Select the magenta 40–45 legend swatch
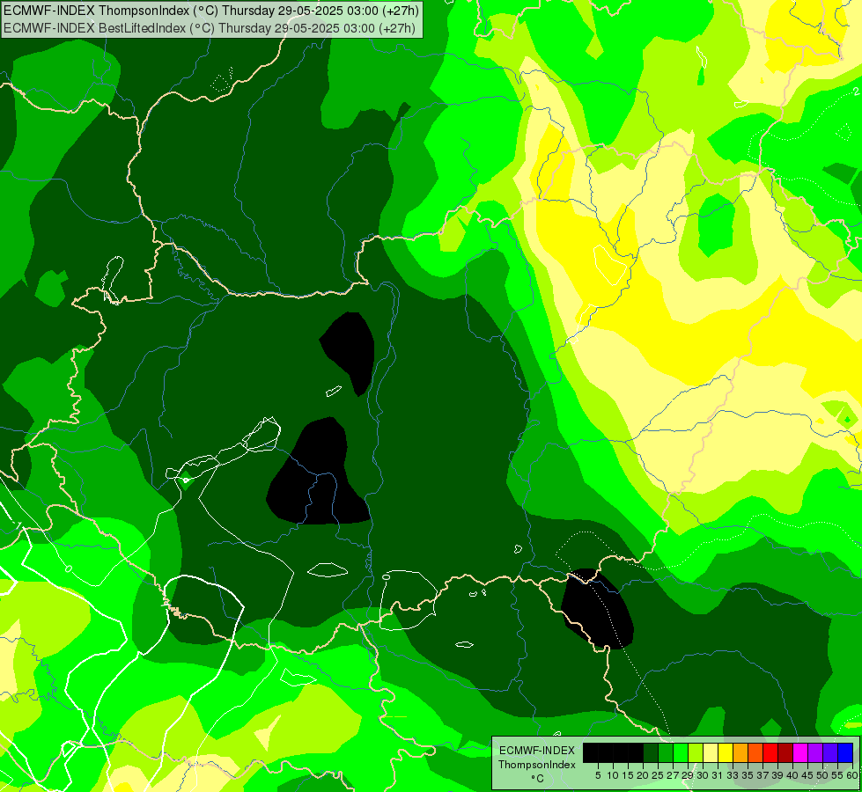 [x=800, y=752]
